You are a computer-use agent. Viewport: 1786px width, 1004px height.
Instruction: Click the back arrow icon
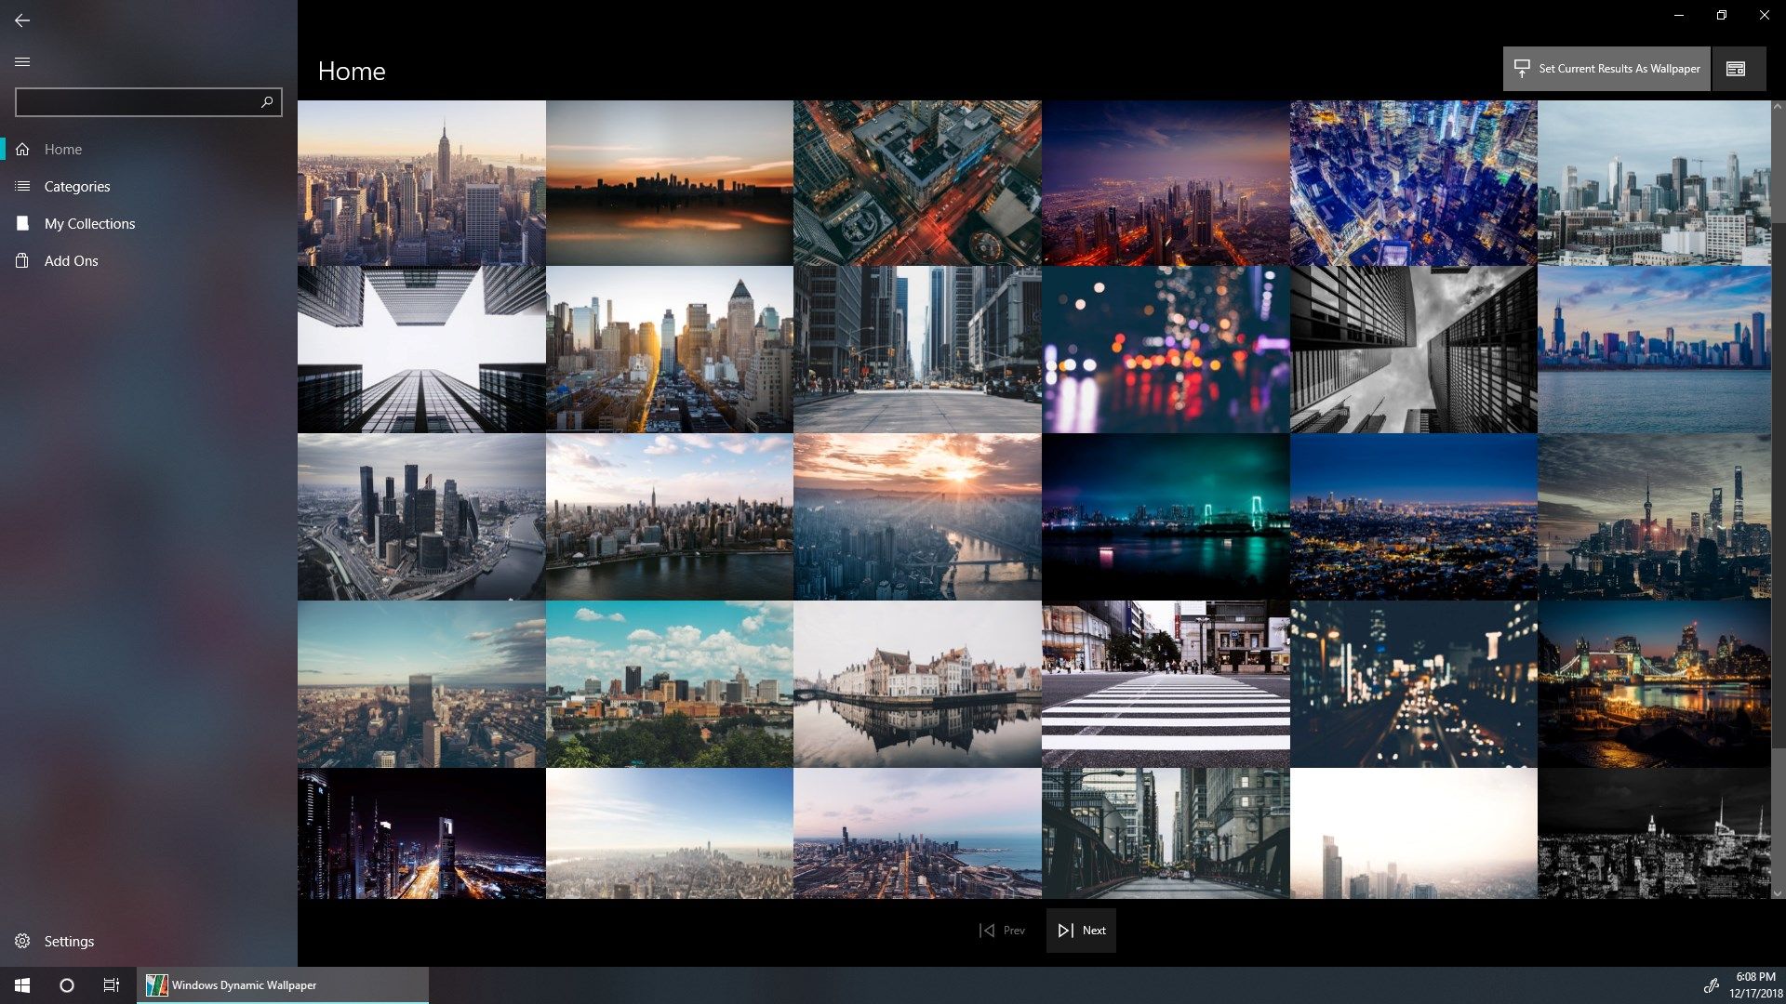(x=22, y=20)
